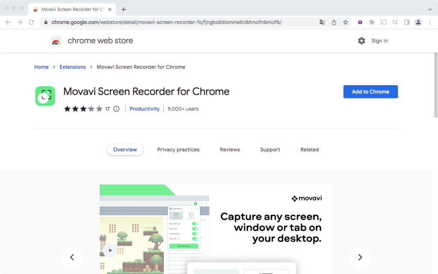Switch to Privacy practices tab
The height and width of the screenshot is (274, 438).
pyautogui.click(x=178, y=149)
